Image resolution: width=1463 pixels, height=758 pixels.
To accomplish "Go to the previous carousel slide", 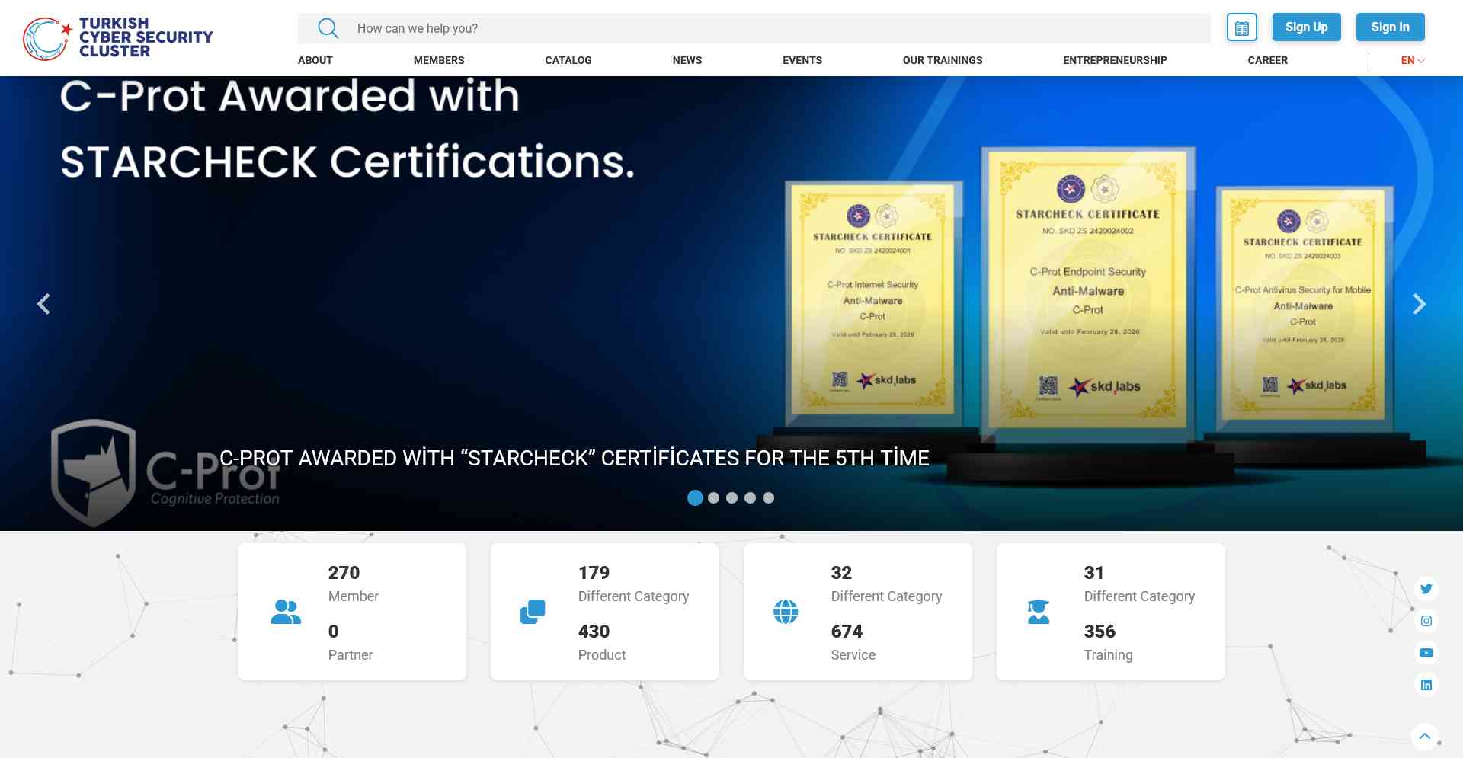I will 44,304.
